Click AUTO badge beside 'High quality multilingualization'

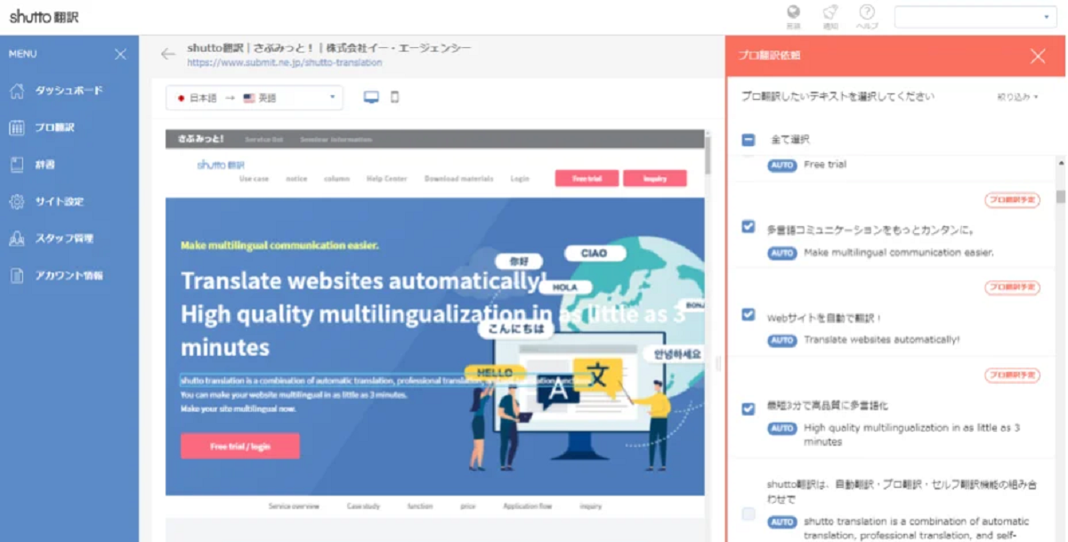782,428
